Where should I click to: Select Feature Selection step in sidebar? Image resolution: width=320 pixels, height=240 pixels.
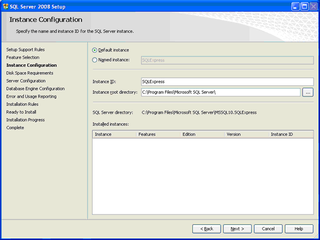pyautogui.click(x=22, y=57)
